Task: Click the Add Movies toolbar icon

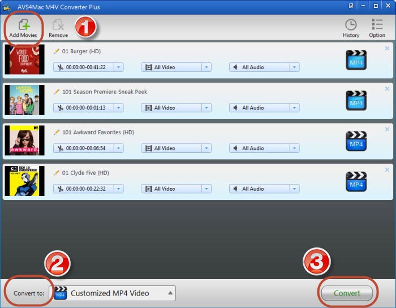Action: click(23, 28)
